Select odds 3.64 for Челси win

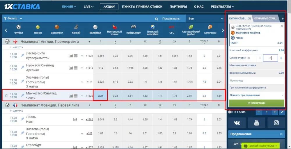[x=130, y=96]
